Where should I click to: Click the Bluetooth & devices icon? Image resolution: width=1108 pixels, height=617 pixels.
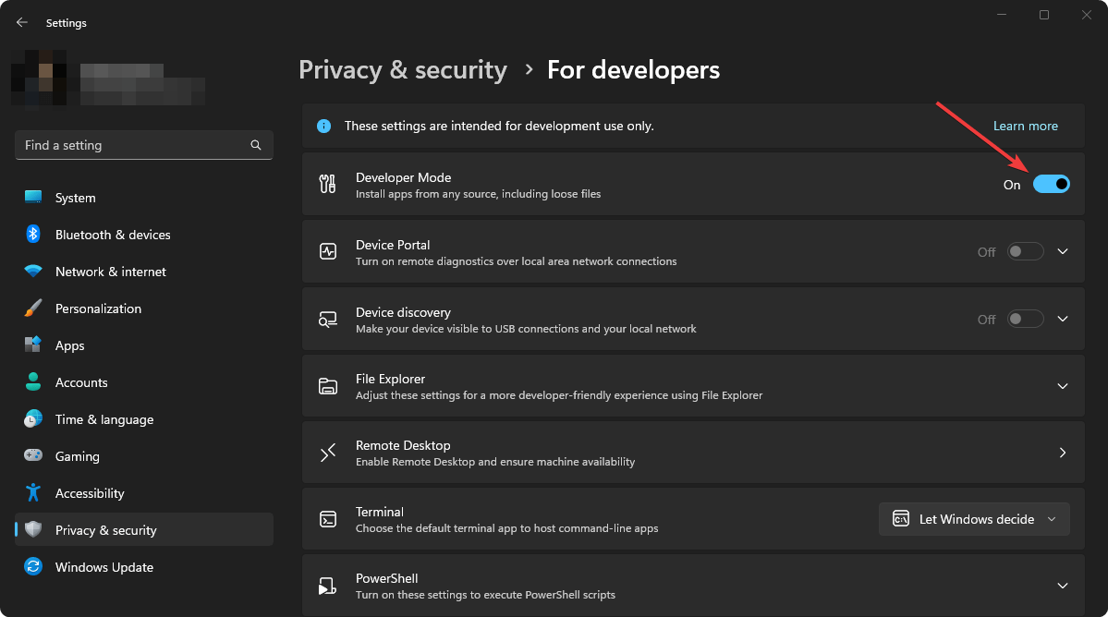(33, 235)
